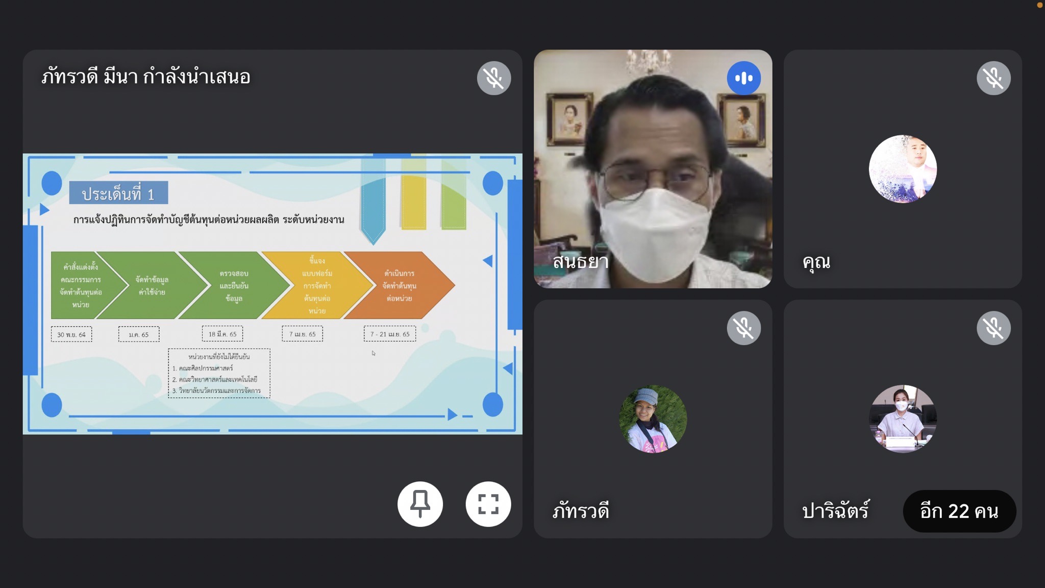Click the คุณ profile avatar
The image size is (1045, 588).
[902, 169]
